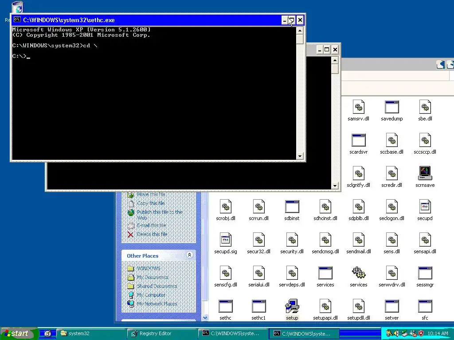Open My Network Places link
Image resolution: width=454 pixels, height=340 pixels.
[x=157, y=304]
